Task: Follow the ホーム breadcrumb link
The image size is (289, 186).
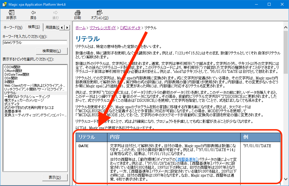Action: (80, 28)
